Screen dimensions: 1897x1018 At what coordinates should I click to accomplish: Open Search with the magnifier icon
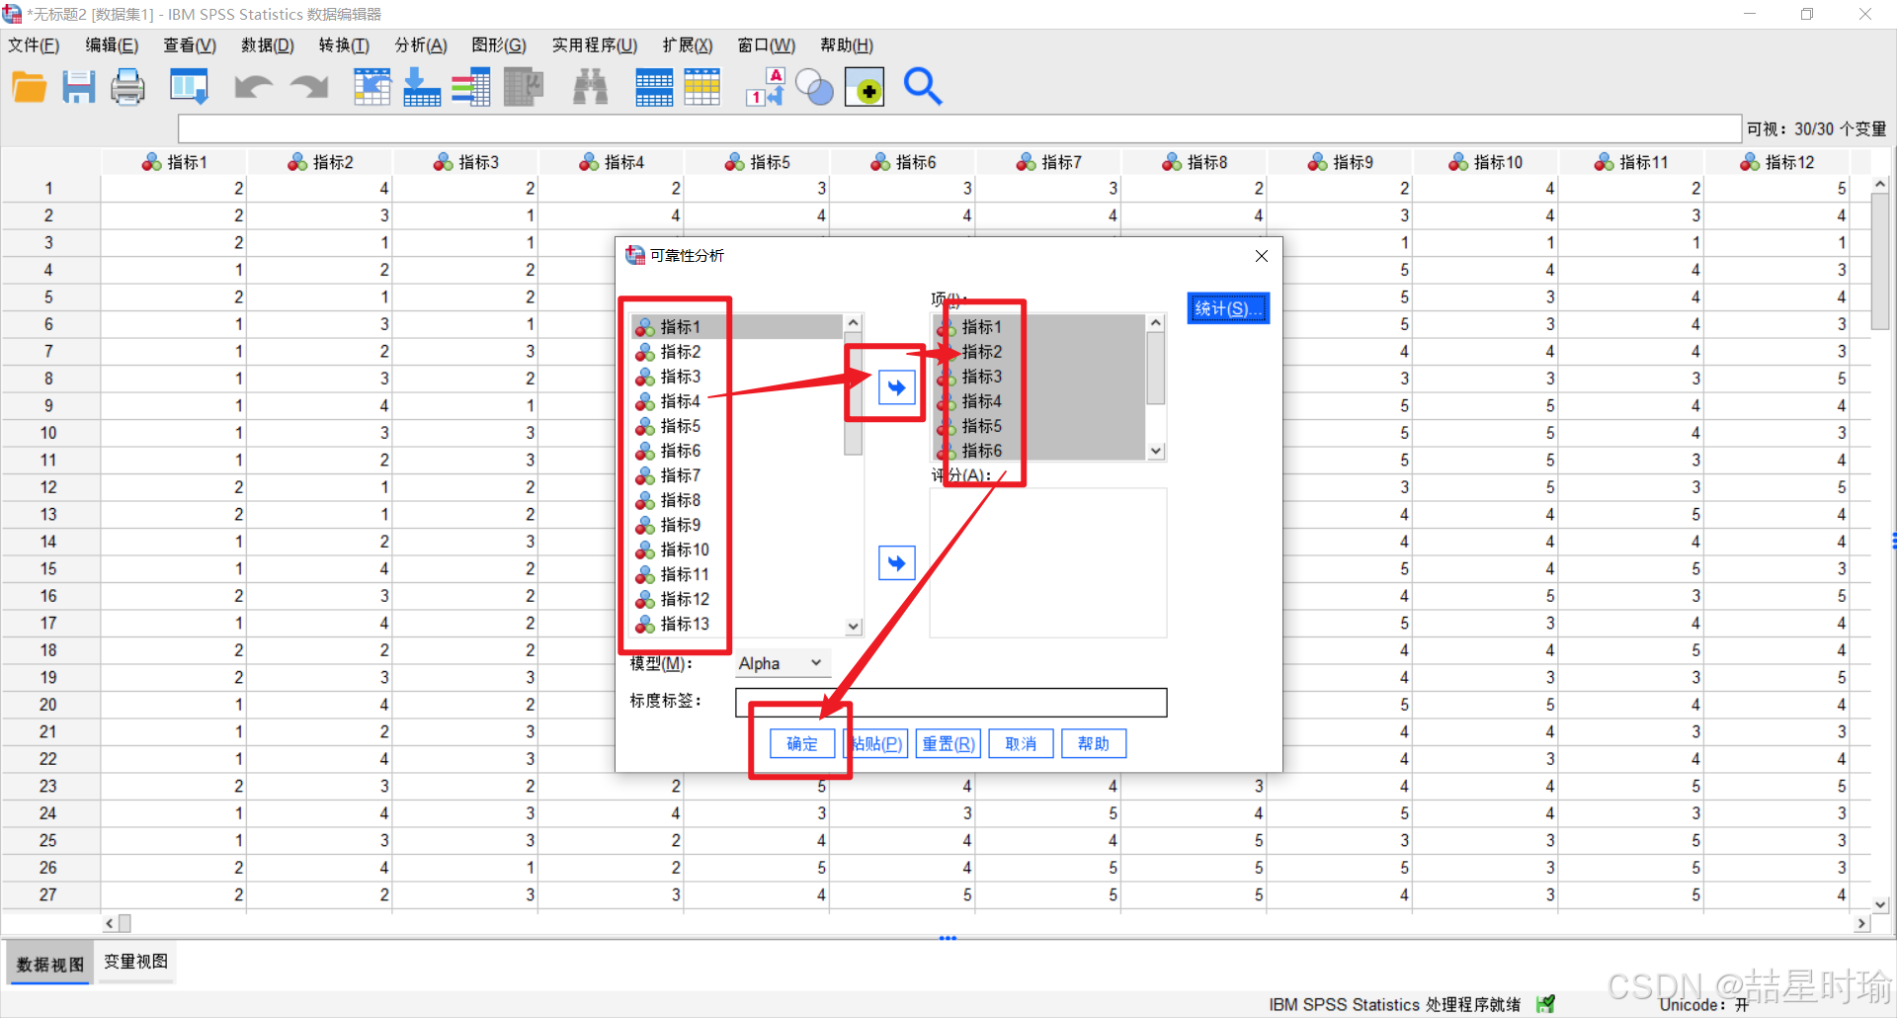pyautogui.click(x=923, y=87)
